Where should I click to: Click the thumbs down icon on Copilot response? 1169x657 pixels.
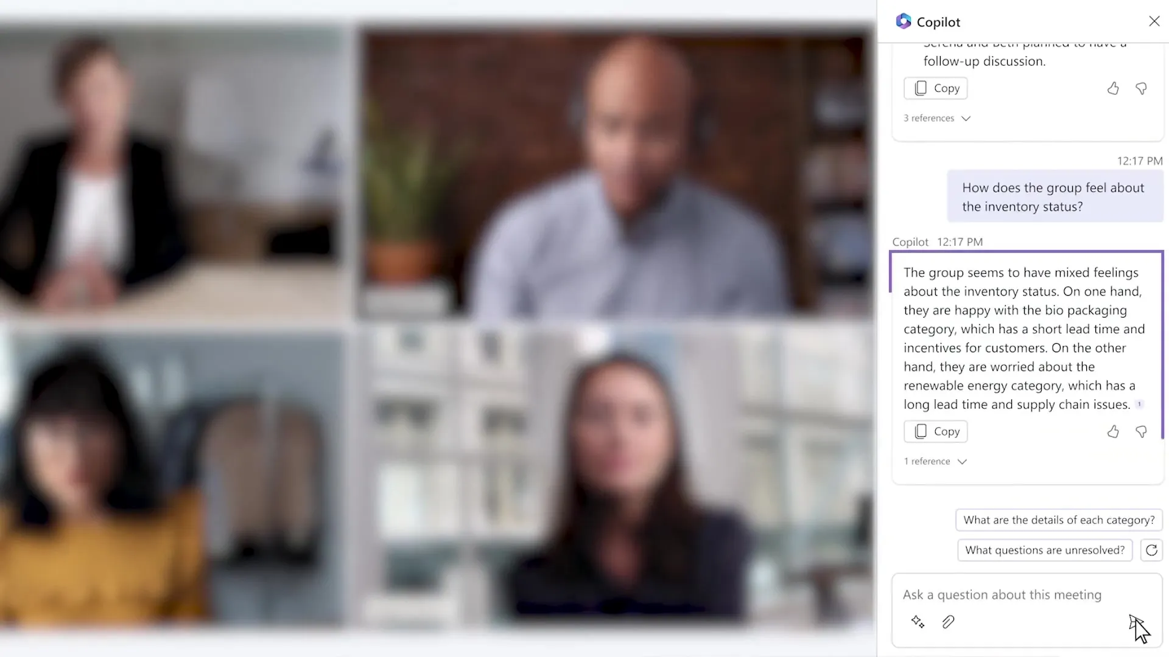click(1141, 431)
